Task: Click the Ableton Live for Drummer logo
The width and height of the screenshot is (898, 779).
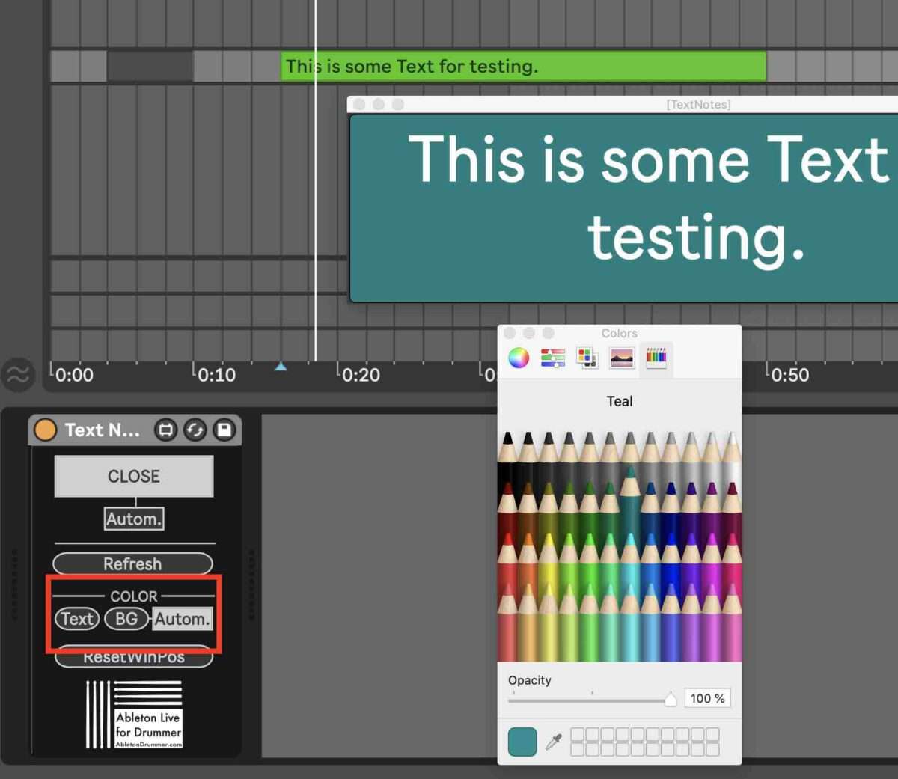Action: pyautogui.click(x=134, y=714)
